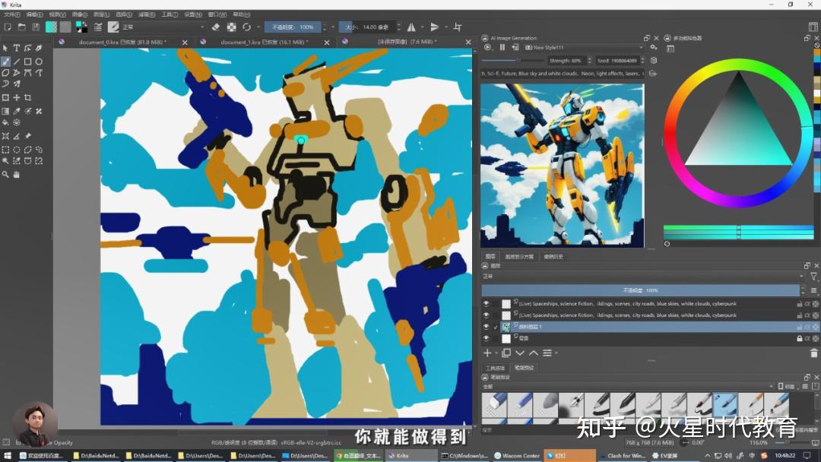821x462 pixels.
Task: Switch to the document_1.kra tab
Action: (x=262, y=43)
